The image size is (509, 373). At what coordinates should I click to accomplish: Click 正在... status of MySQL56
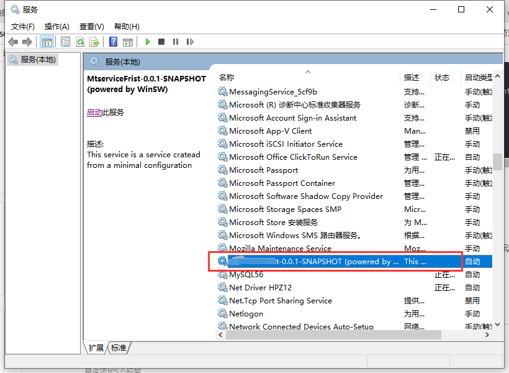pos(444,275)
